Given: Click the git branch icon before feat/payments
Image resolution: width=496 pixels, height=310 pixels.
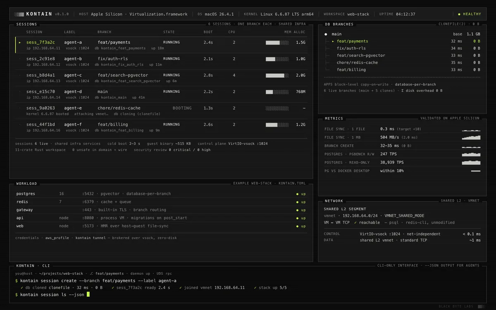Looking at the screenshot, I should click(91, 274).
